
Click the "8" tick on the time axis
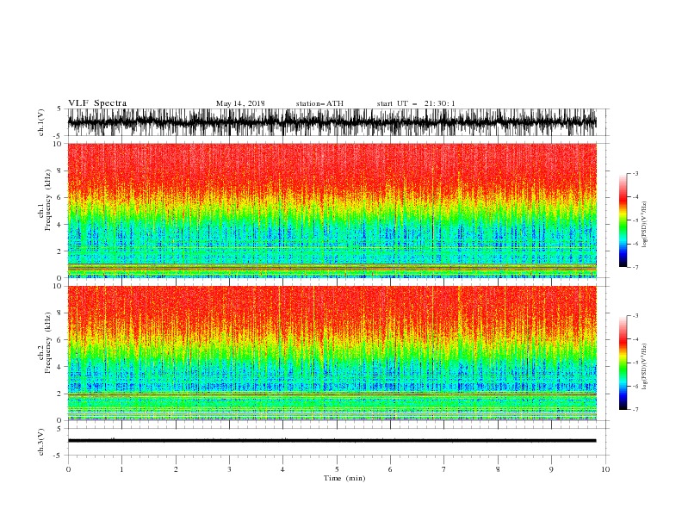click(498, 469)
